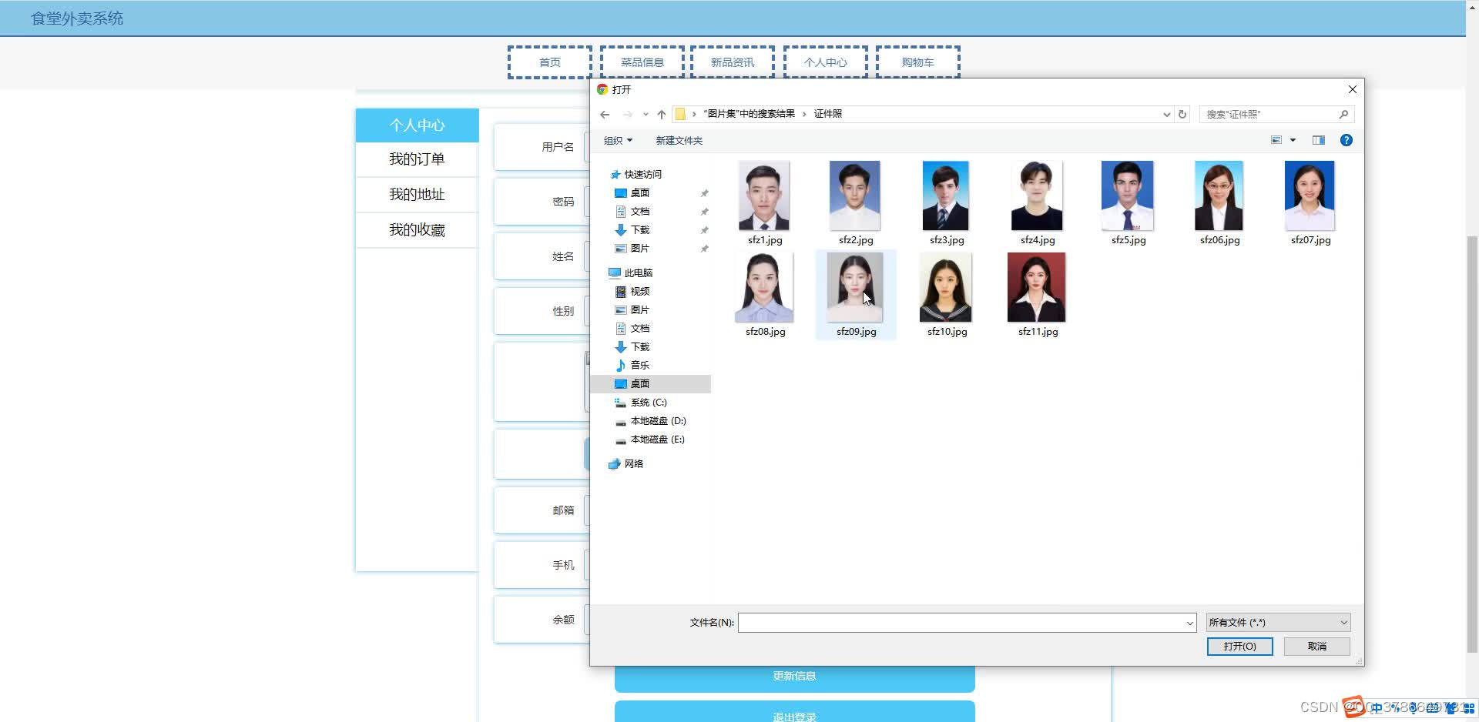Screen dimensions: 1479x722
Task: Open view options dropdown arrow
Action: (1293, 140)
